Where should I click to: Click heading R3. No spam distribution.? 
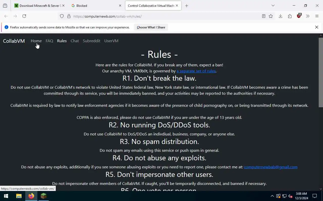click(159, 141)
